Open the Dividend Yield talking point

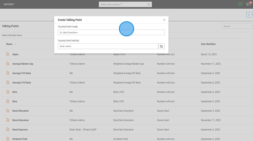tap(20, 139)
